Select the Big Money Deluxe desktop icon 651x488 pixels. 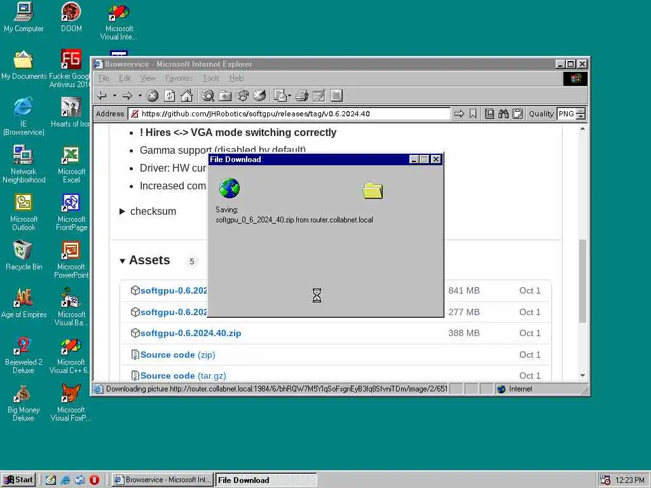coord(24,402)
